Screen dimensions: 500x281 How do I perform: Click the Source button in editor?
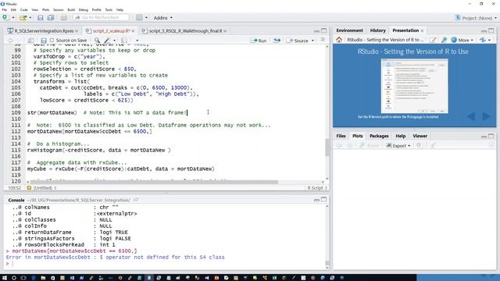pyautogui.click(x=298, y=41)
